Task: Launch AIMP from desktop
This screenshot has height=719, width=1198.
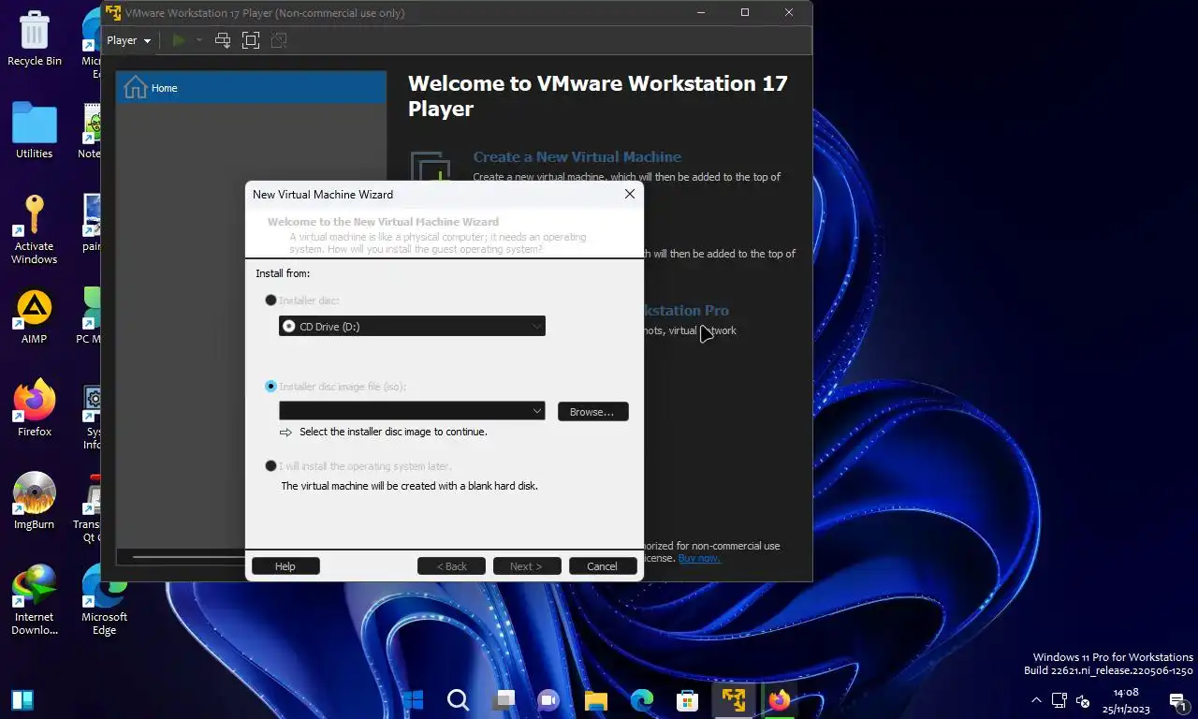Action: pos(35,316)
